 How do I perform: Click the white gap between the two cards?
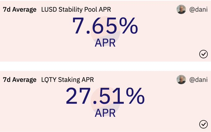pos(105,66)
